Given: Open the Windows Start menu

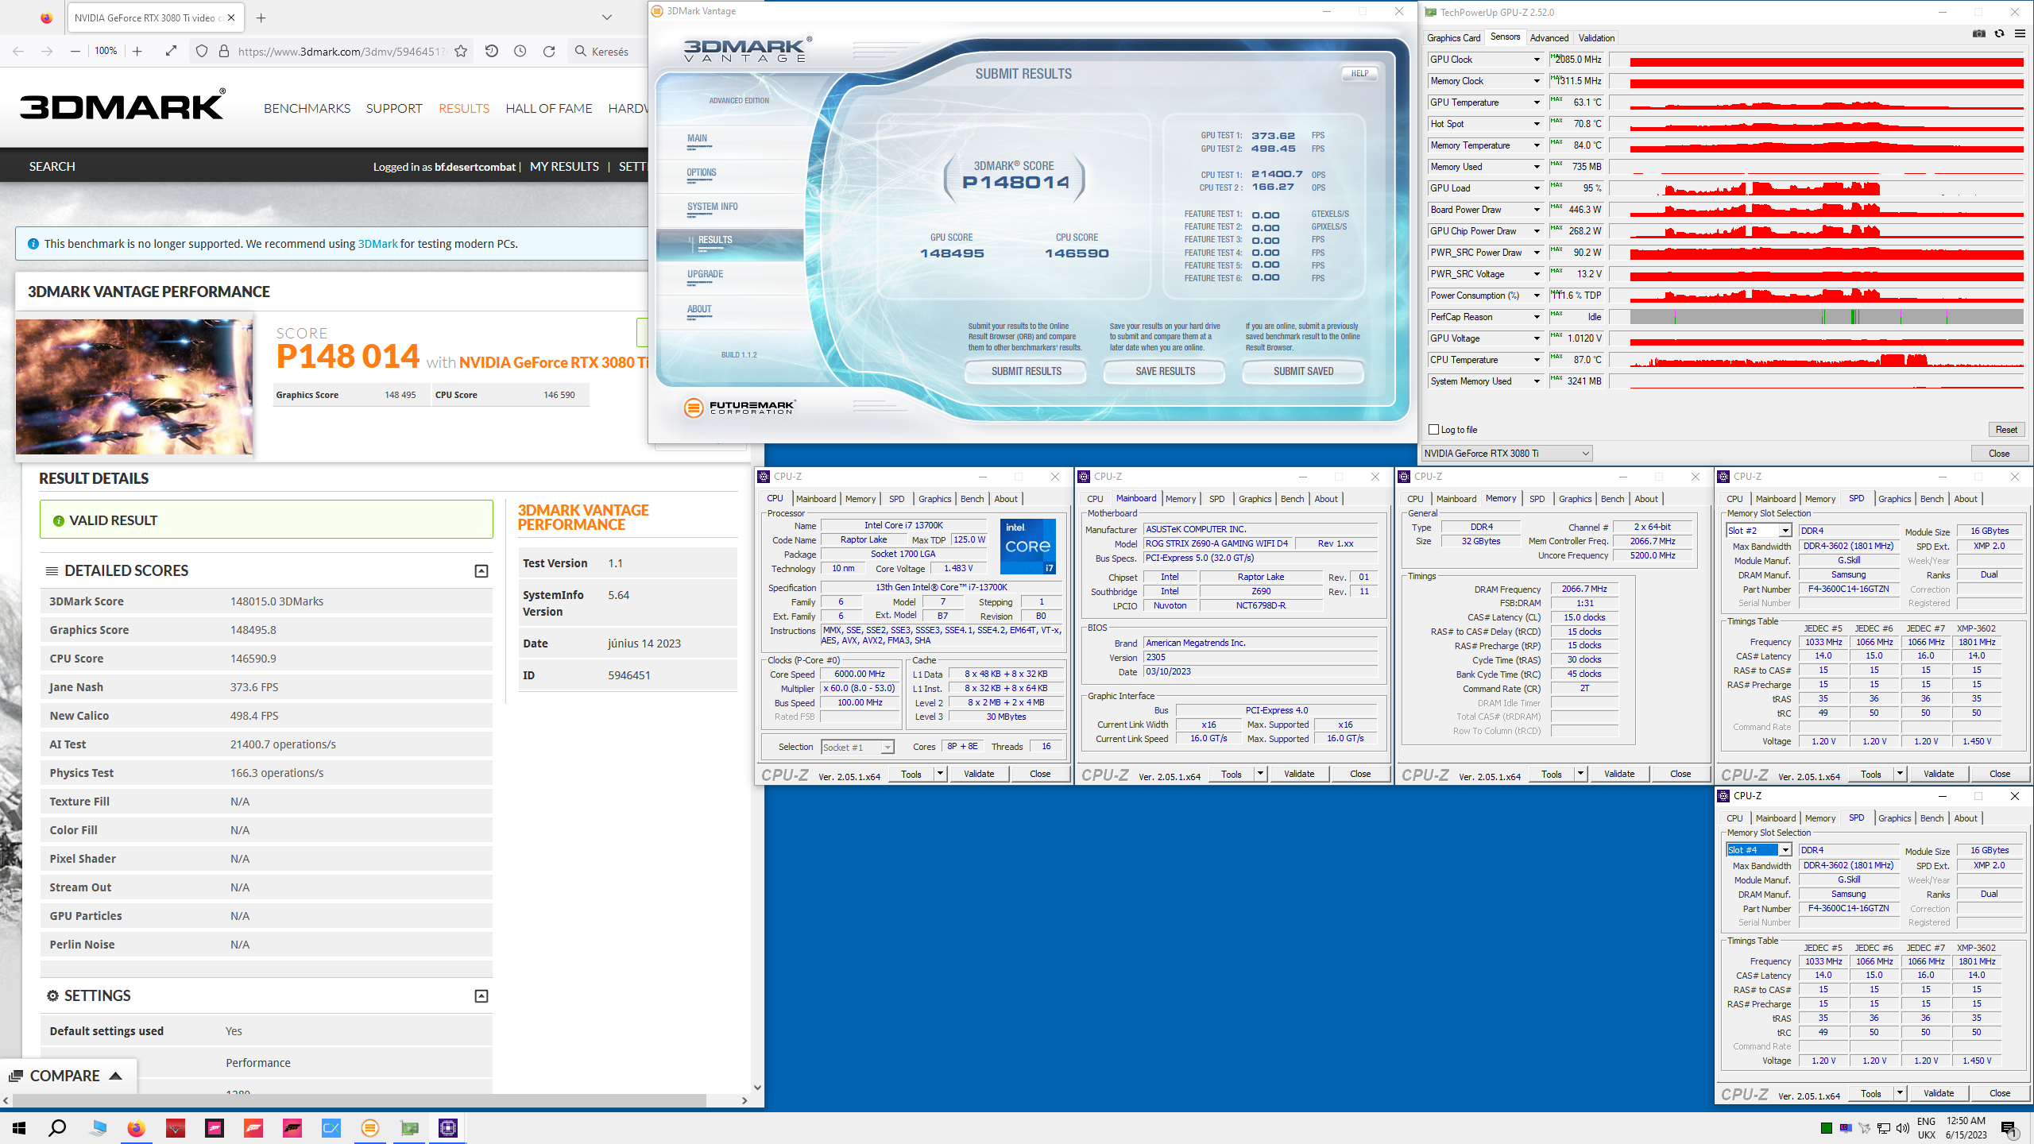Looking at the screenshot, I should pos(19,1128).
